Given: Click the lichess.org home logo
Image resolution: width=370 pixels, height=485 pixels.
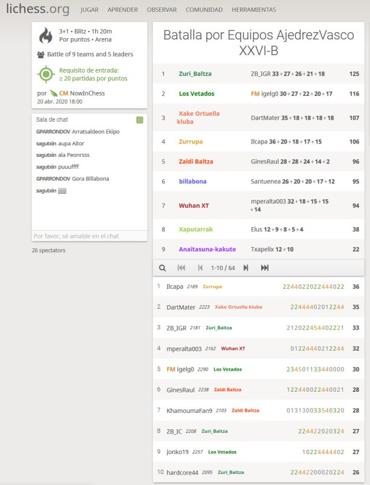Looking at the screenshot, I should point(37,9).
